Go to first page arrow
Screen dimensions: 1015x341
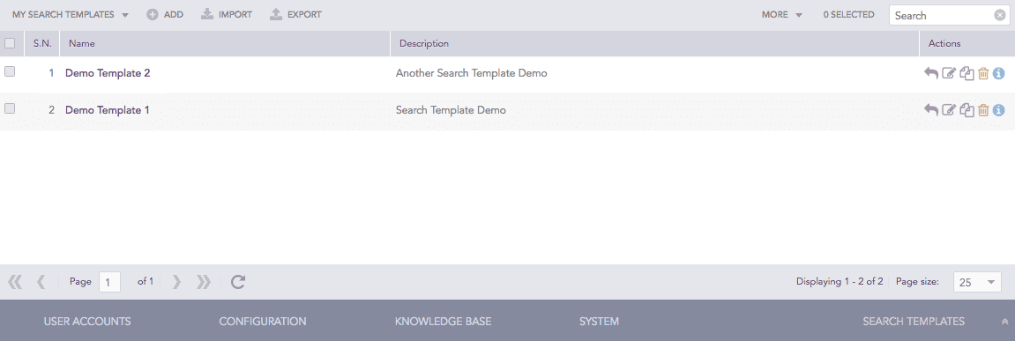(x=15, y=281)
